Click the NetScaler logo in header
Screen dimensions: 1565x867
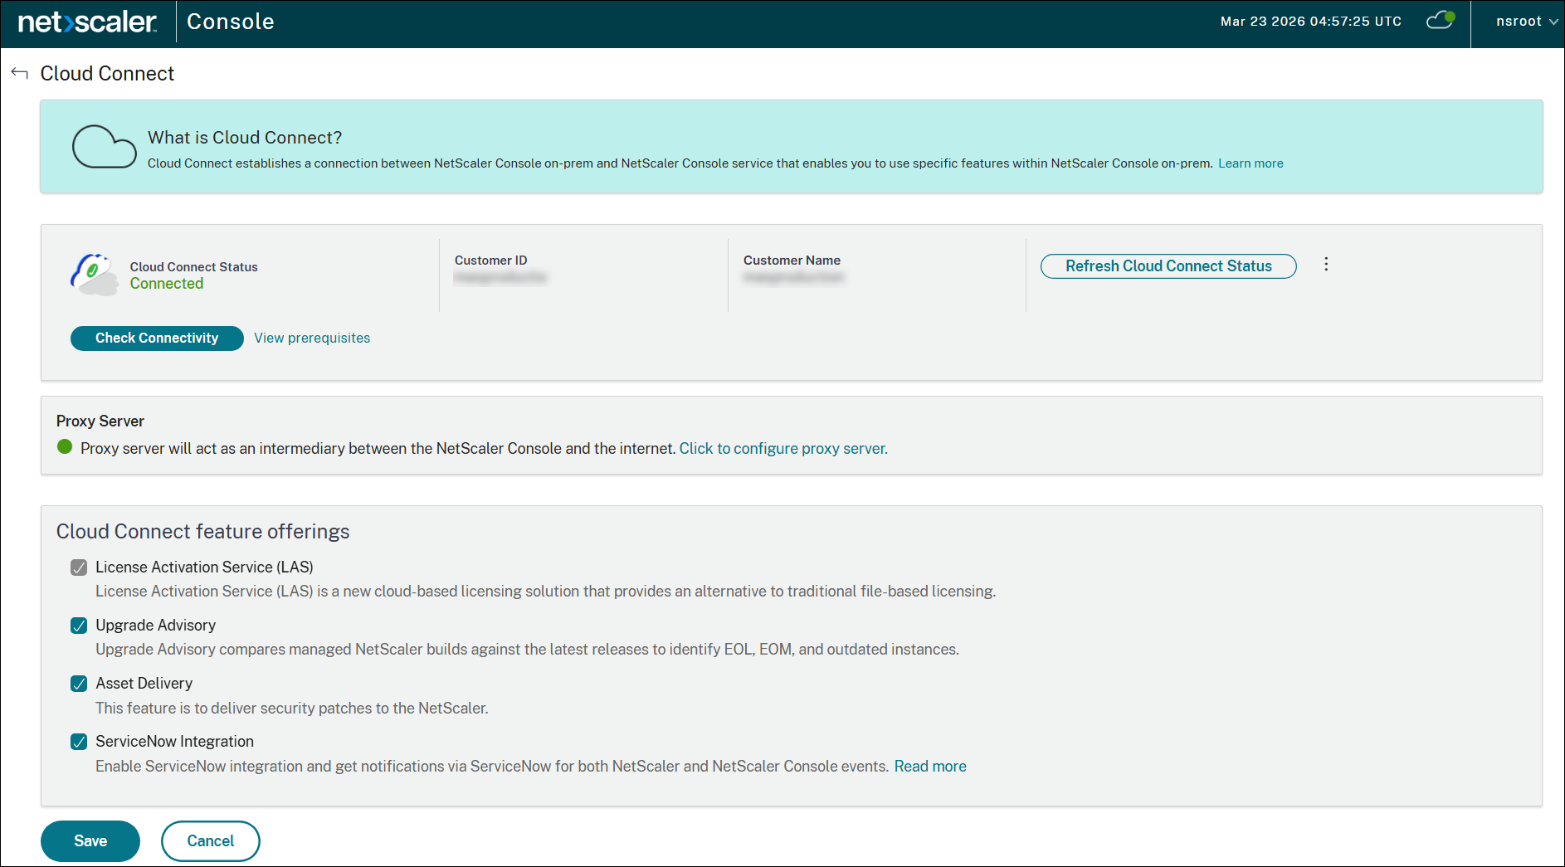[x=87, y=22]
